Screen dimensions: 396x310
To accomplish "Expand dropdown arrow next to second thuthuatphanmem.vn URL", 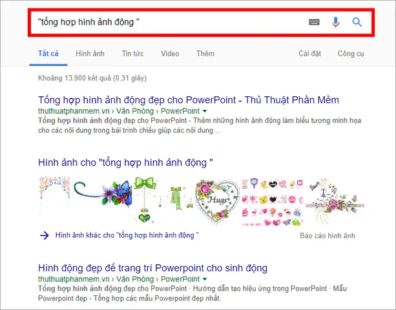I will click(x=205, y=279).
